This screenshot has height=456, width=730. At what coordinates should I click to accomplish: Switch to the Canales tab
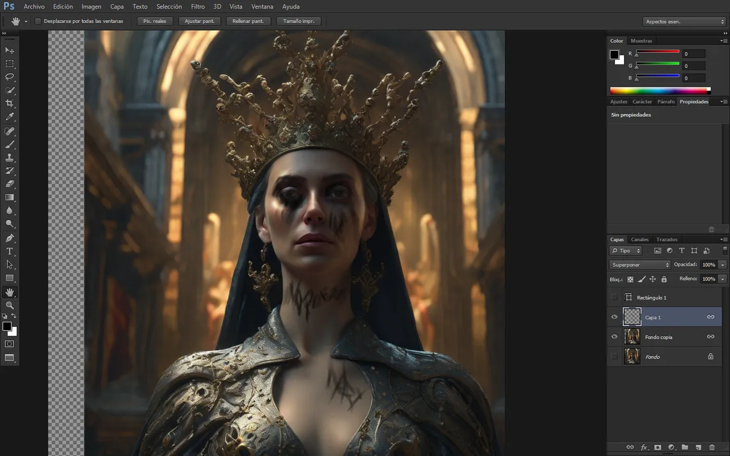click(640, 239)
